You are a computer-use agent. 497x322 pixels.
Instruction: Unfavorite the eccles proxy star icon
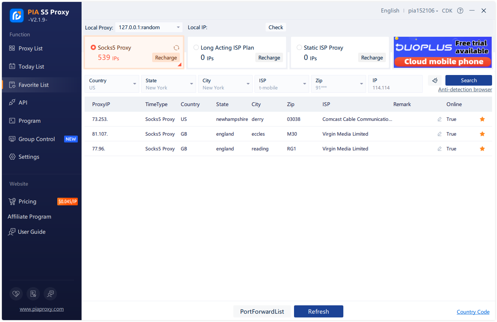pos(482,134)
